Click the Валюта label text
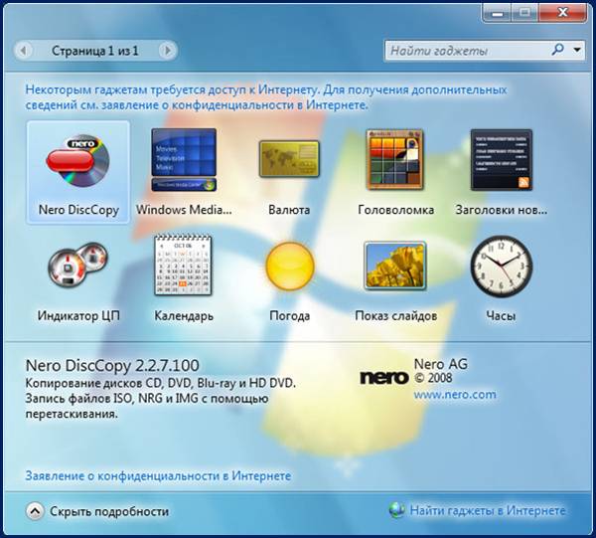 tap(289, 210)
